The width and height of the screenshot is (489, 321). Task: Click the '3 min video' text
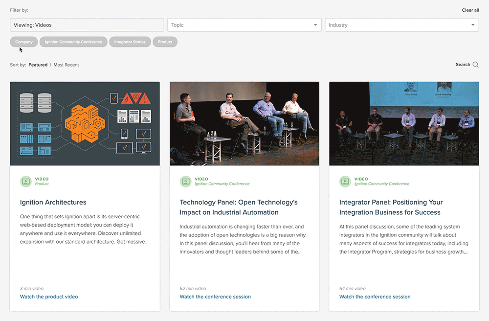[x=32, y=289]
